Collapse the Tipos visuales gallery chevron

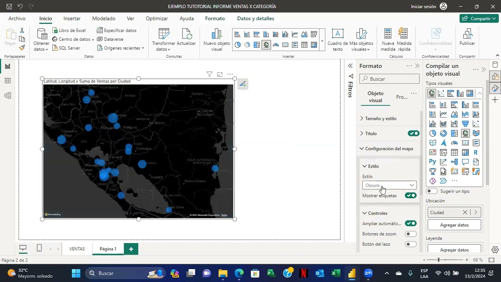(x=479, y=93)
